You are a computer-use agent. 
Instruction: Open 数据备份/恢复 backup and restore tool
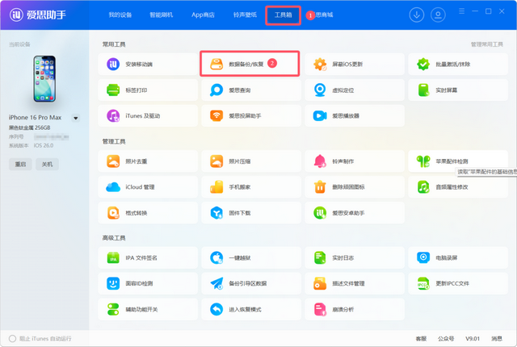pos(250,64)
